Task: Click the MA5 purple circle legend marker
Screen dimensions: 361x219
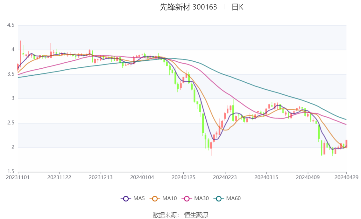Action: tap(126, 199)
